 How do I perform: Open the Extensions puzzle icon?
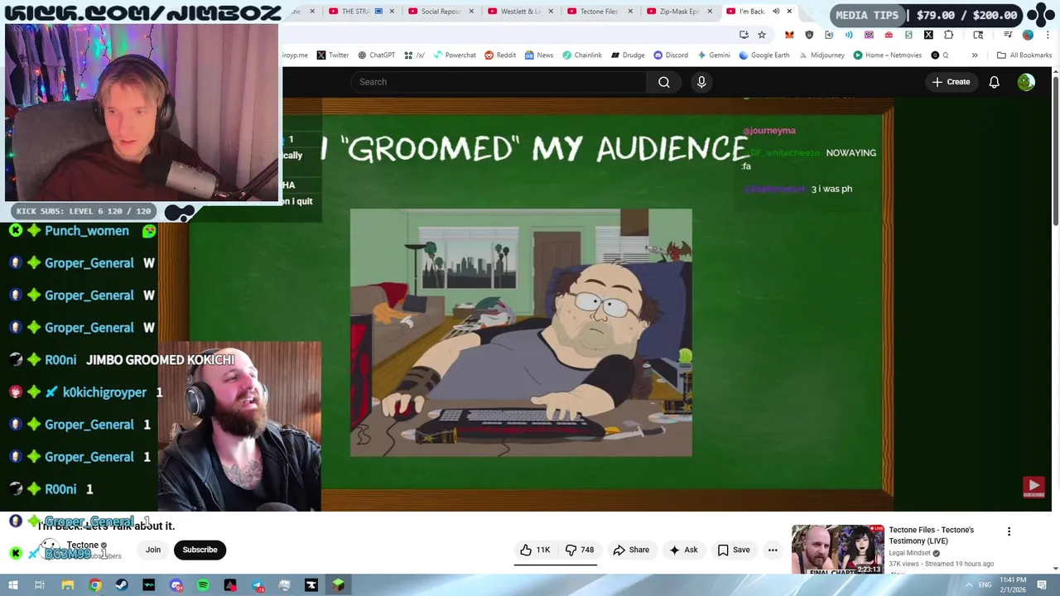[x=948, y=35]
